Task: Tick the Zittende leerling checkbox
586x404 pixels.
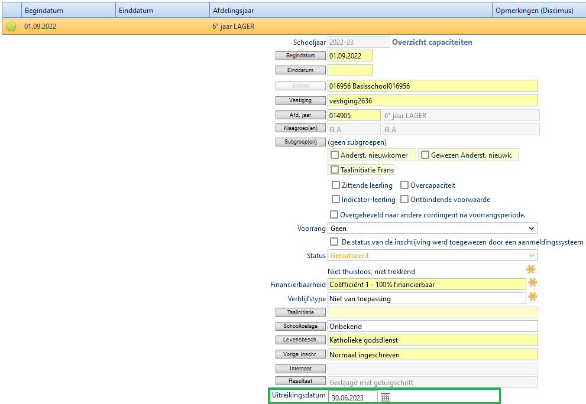Action: click(x=336, y=185)
